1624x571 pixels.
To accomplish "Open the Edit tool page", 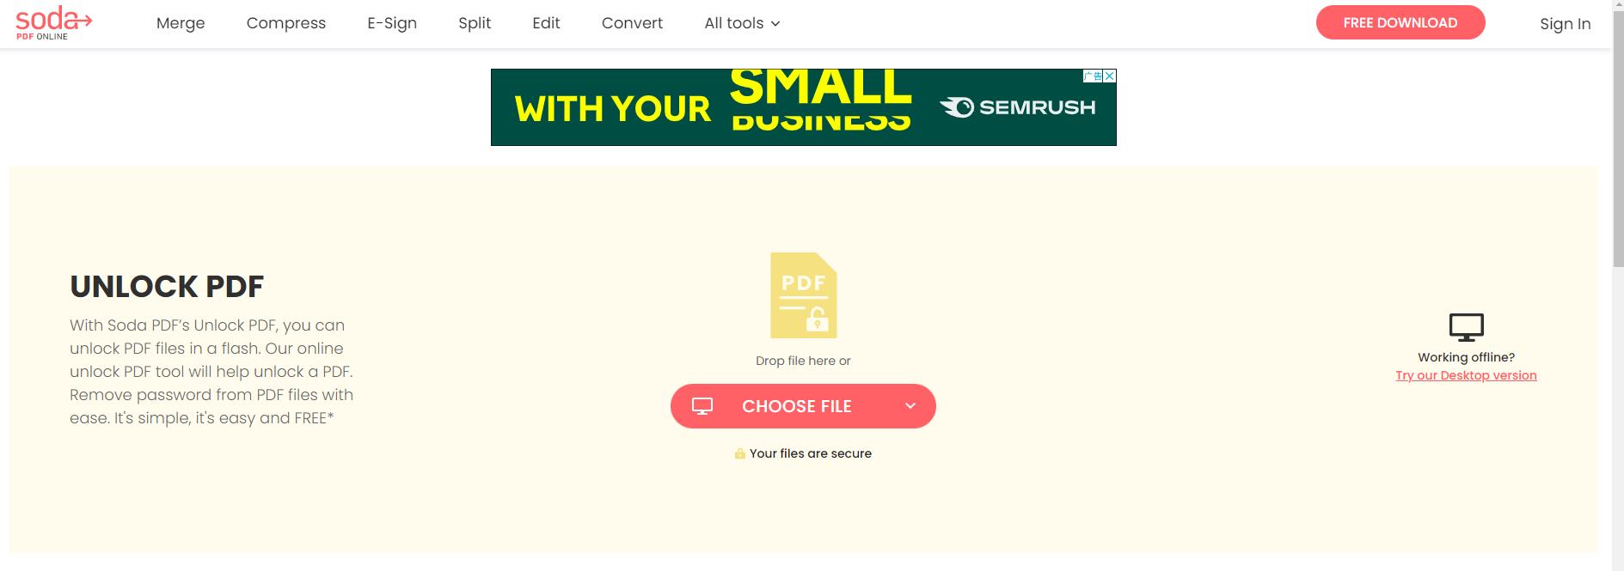I will click(546, 23).
